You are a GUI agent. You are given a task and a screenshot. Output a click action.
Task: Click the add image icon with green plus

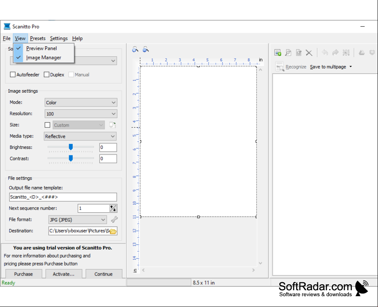click(278, 52)
